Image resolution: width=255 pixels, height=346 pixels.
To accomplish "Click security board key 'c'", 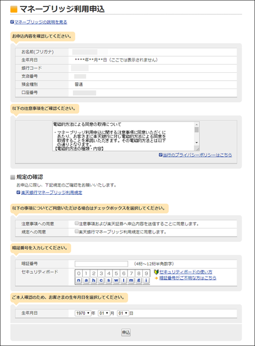I will coord(101,280).
